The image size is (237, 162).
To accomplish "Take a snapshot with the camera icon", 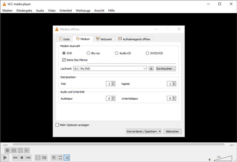I will point(14,151).
